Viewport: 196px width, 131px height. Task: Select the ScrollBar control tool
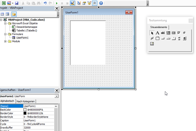click(179, 38)
